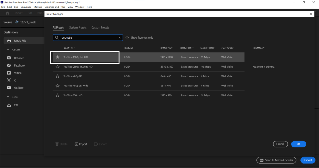Open the Sequence menu
This screenshot has height=168, width=319.
26,7
